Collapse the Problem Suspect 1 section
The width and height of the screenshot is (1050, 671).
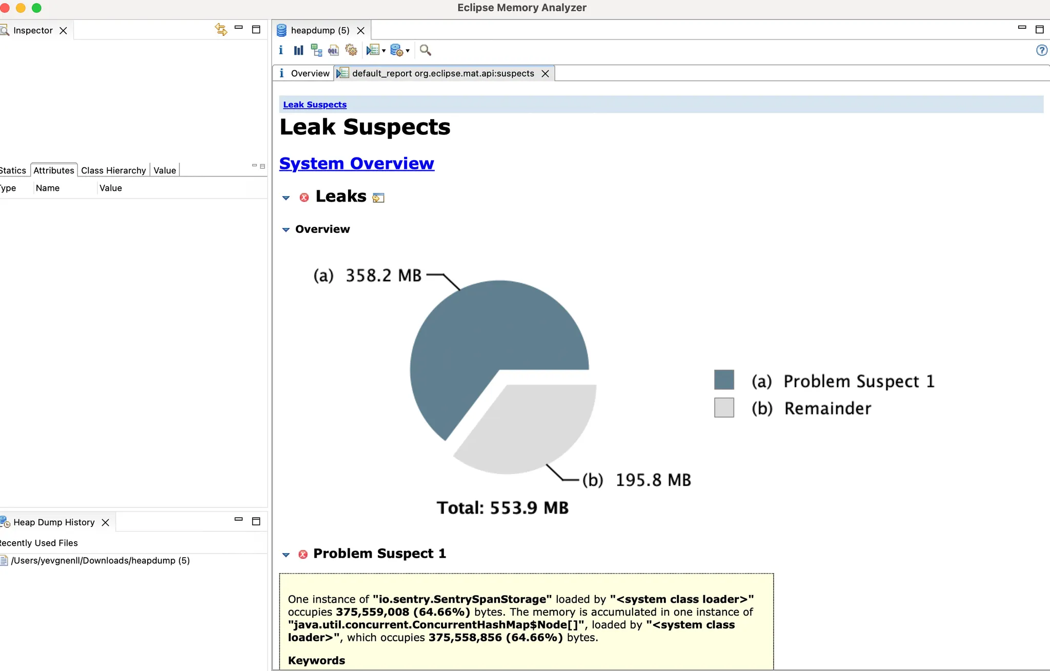(286, 555)
